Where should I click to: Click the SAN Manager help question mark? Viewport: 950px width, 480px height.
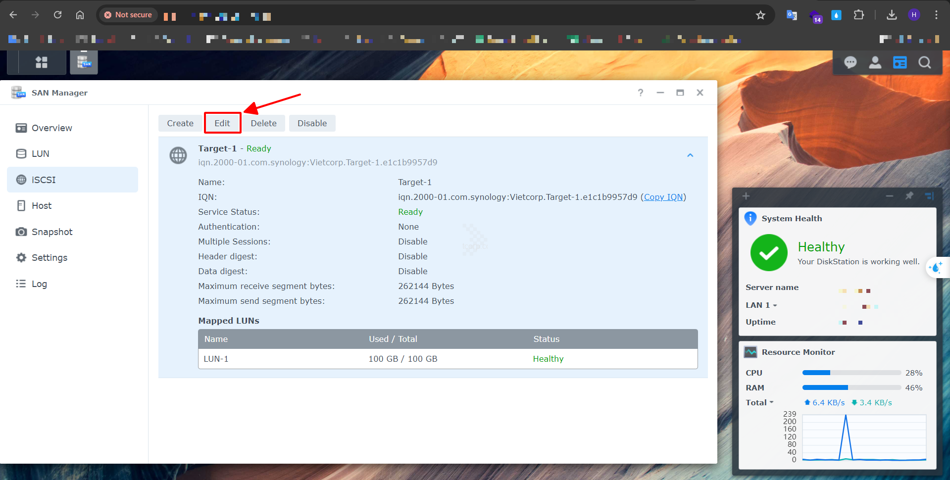click(x=640, y=93)
